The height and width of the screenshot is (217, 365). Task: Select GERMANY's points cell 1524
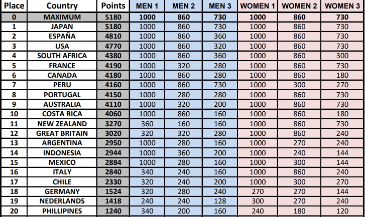click(113, 191)
